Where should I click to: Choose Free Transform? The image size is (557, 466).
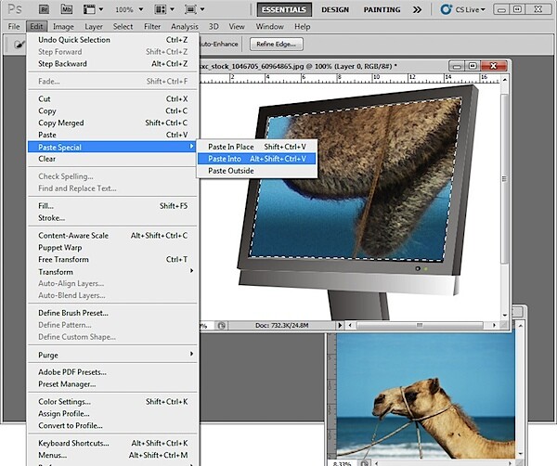112,260
